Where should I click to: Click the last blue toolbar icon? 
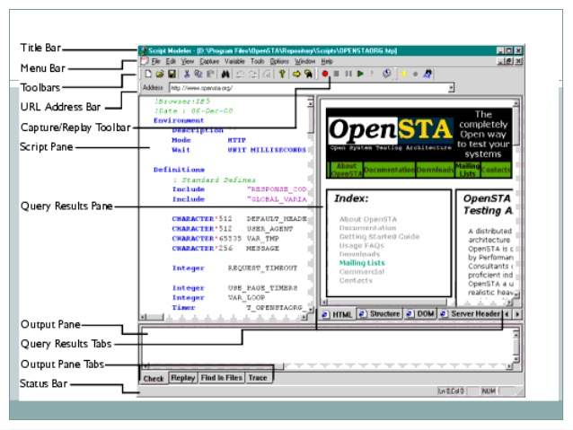[428, 74]
